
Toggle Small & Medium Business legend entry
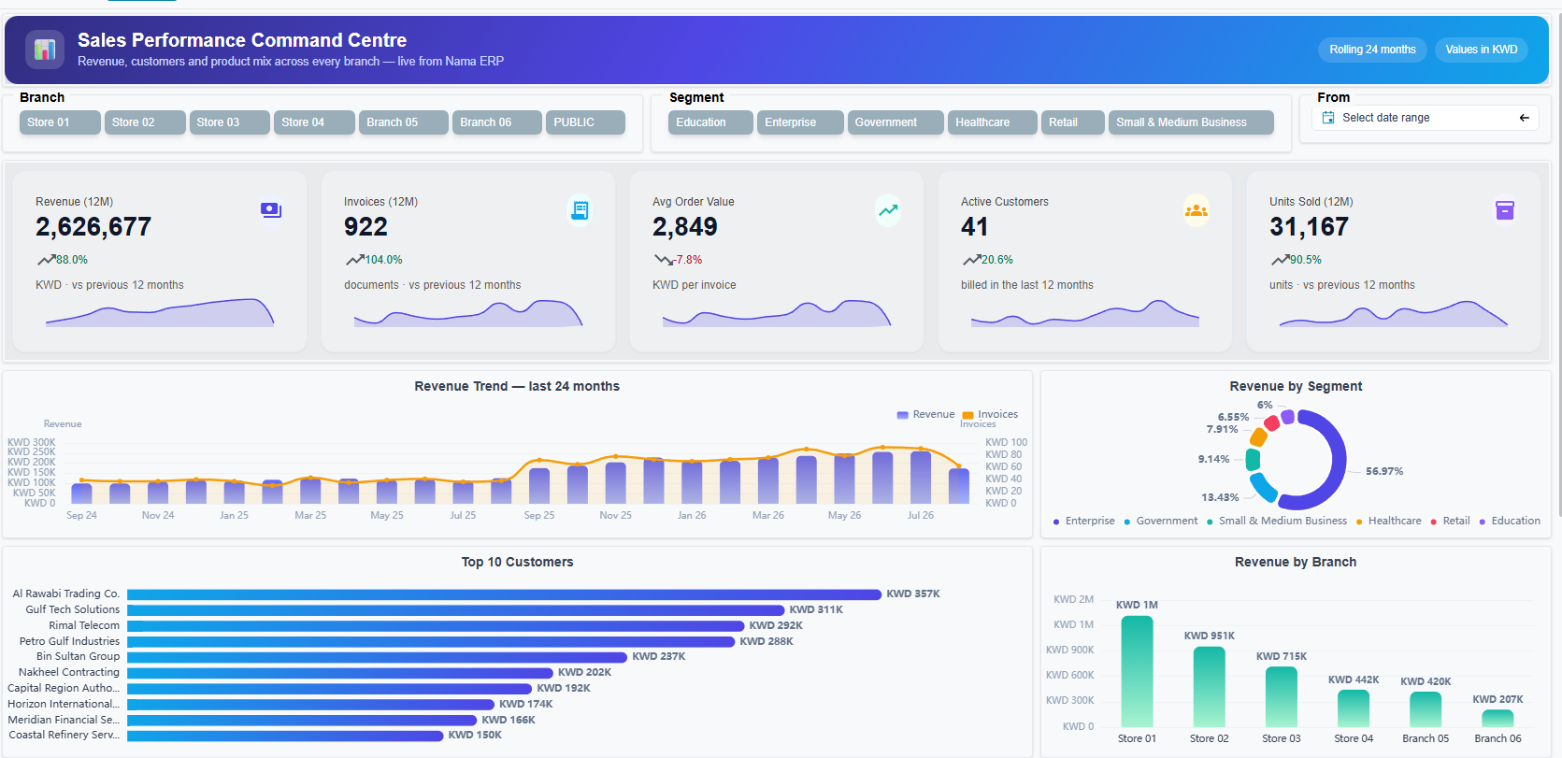pyautogui.click(x=1276, y=522)
